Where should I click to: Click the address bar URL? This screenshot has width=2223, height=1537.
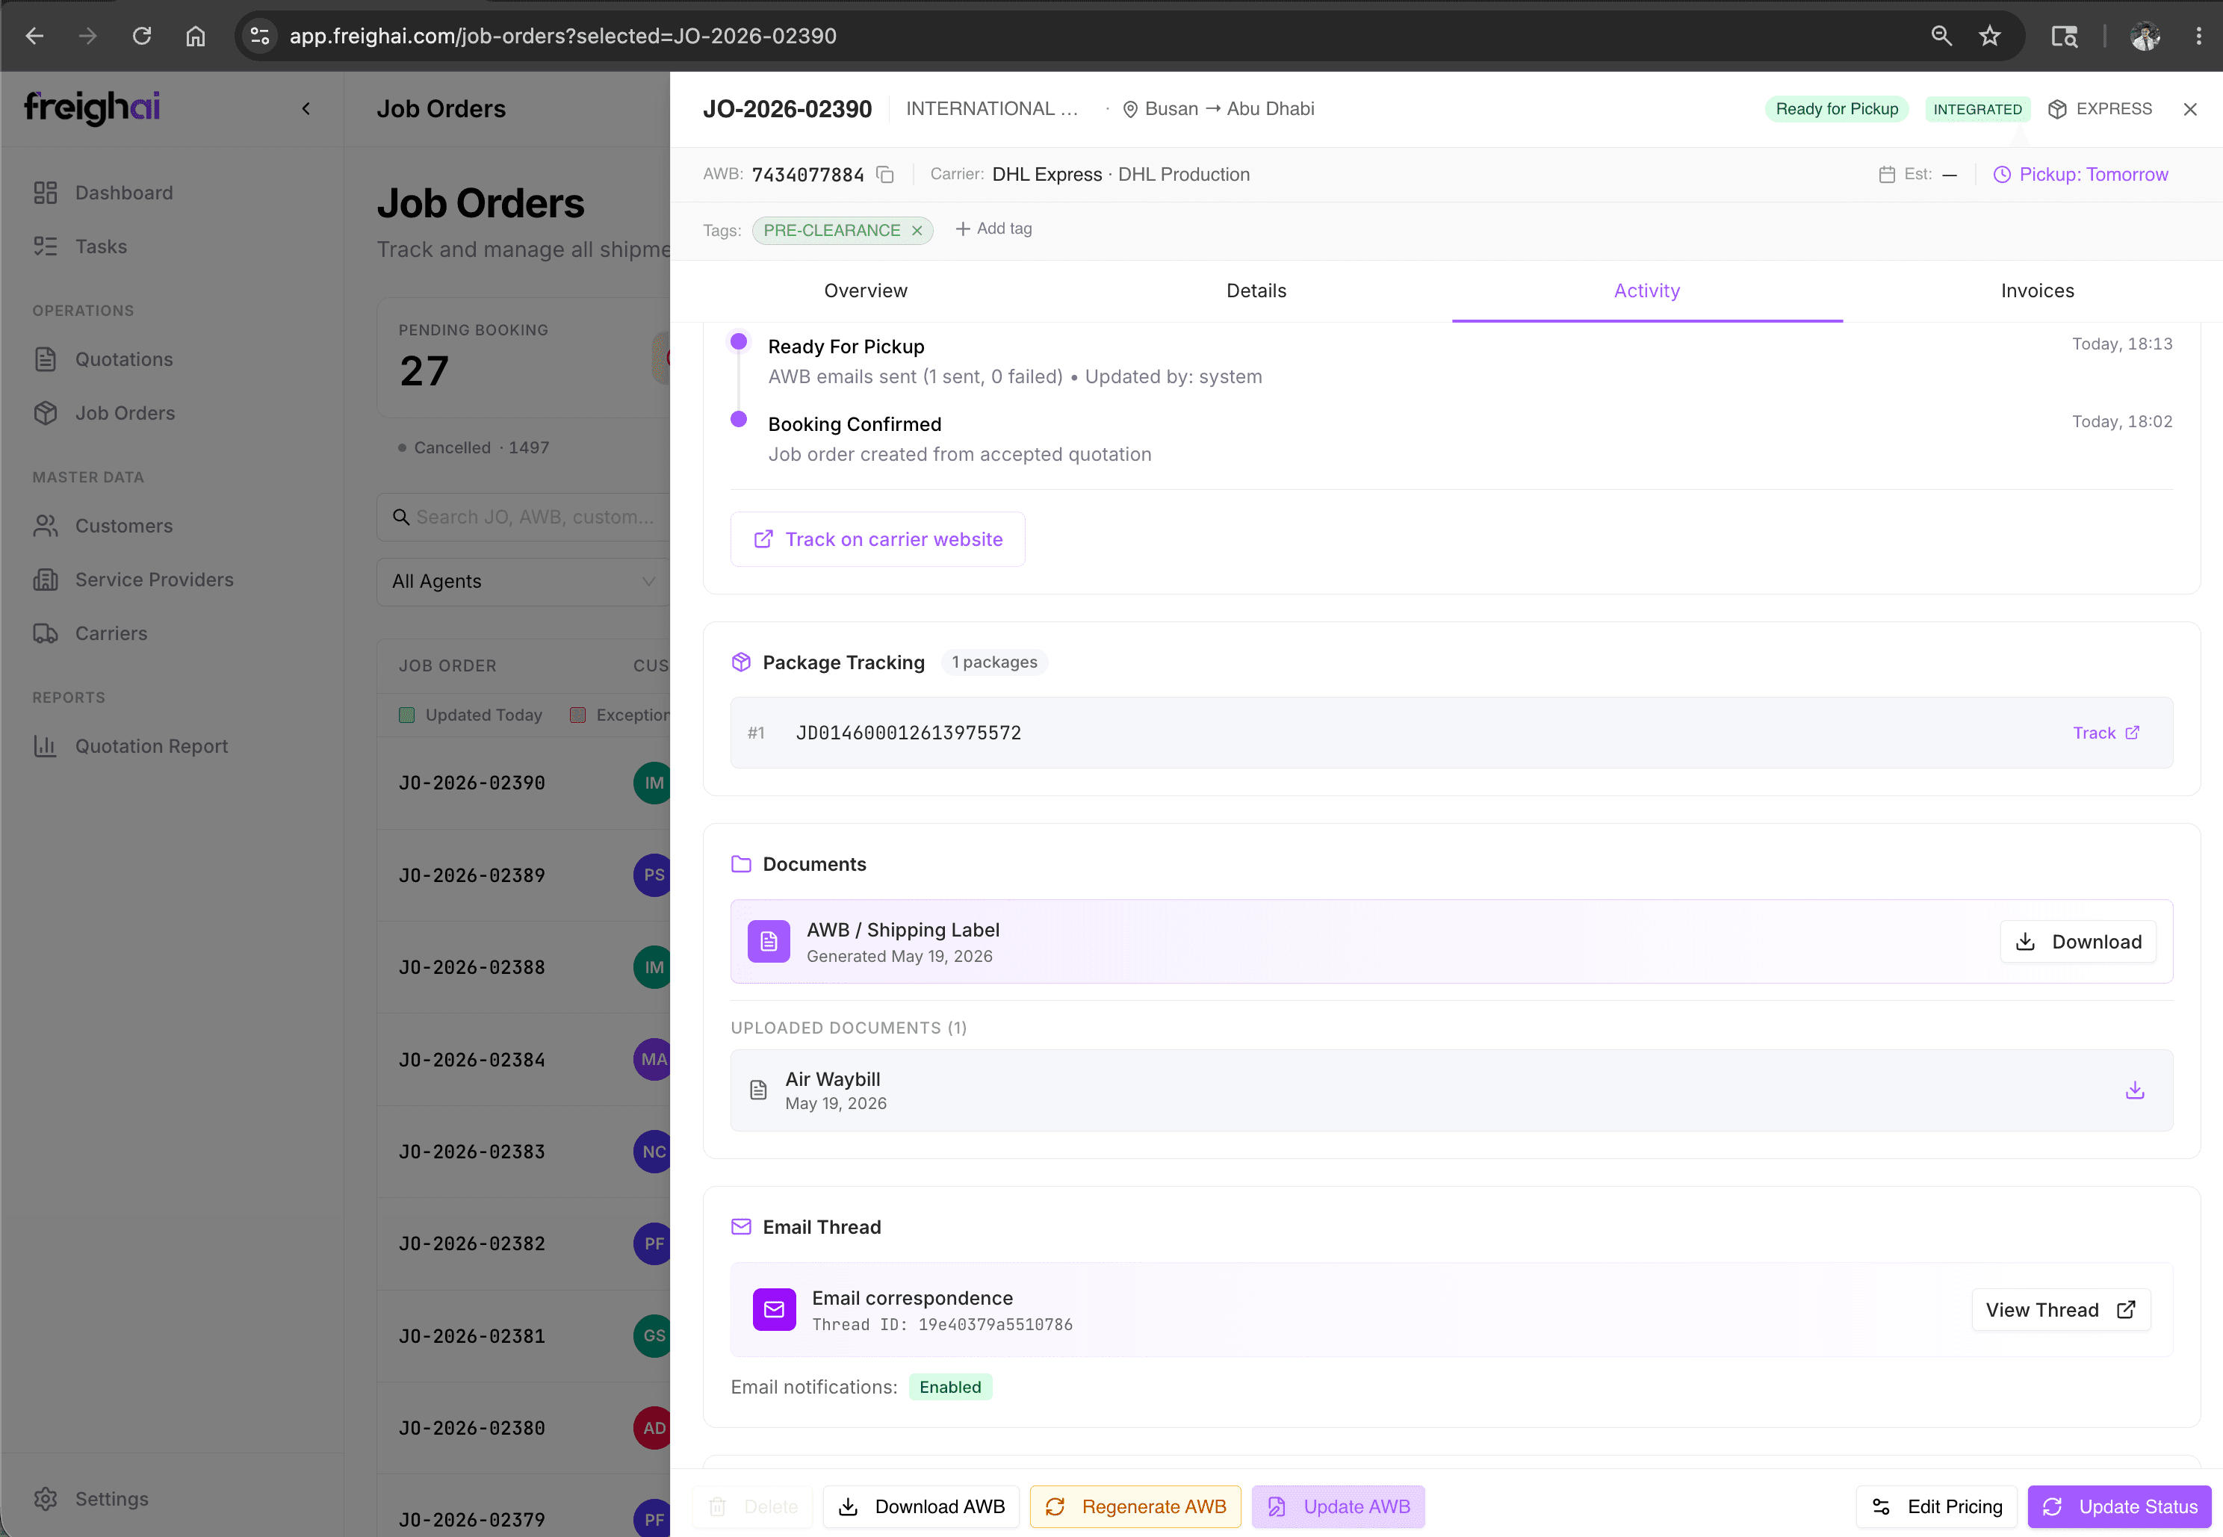pyautogui.click(x=562, y=36)
